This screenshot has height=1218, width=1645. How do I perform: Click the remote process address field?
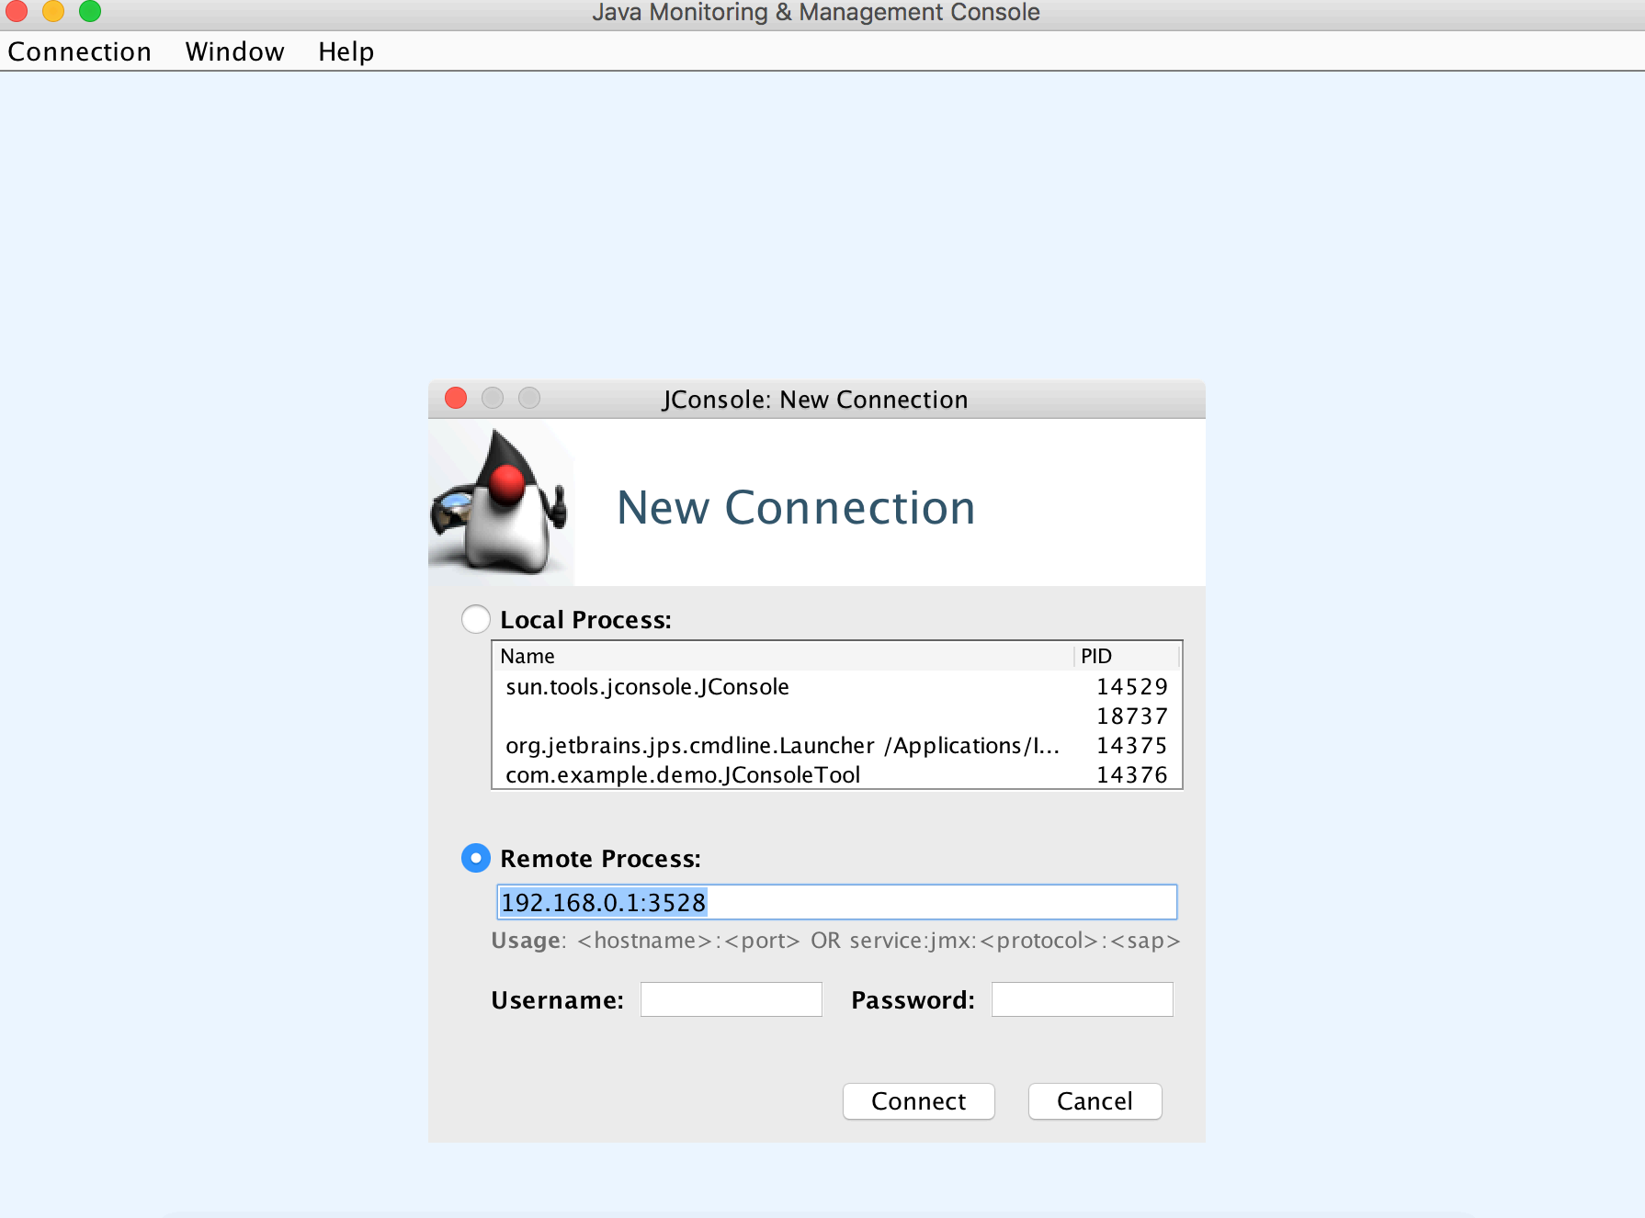836,902
